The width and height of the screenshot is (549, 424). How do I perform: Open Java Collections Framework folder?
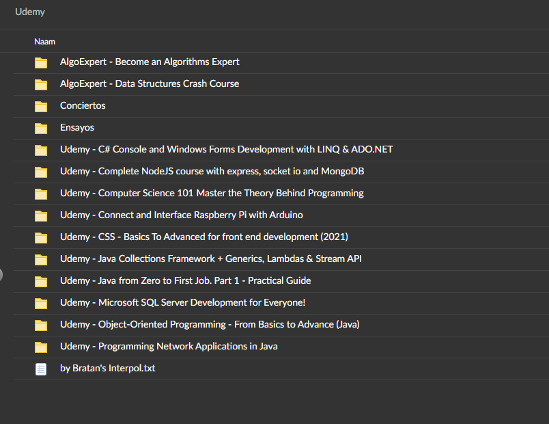pyautogui.click(x=210, y=259)
